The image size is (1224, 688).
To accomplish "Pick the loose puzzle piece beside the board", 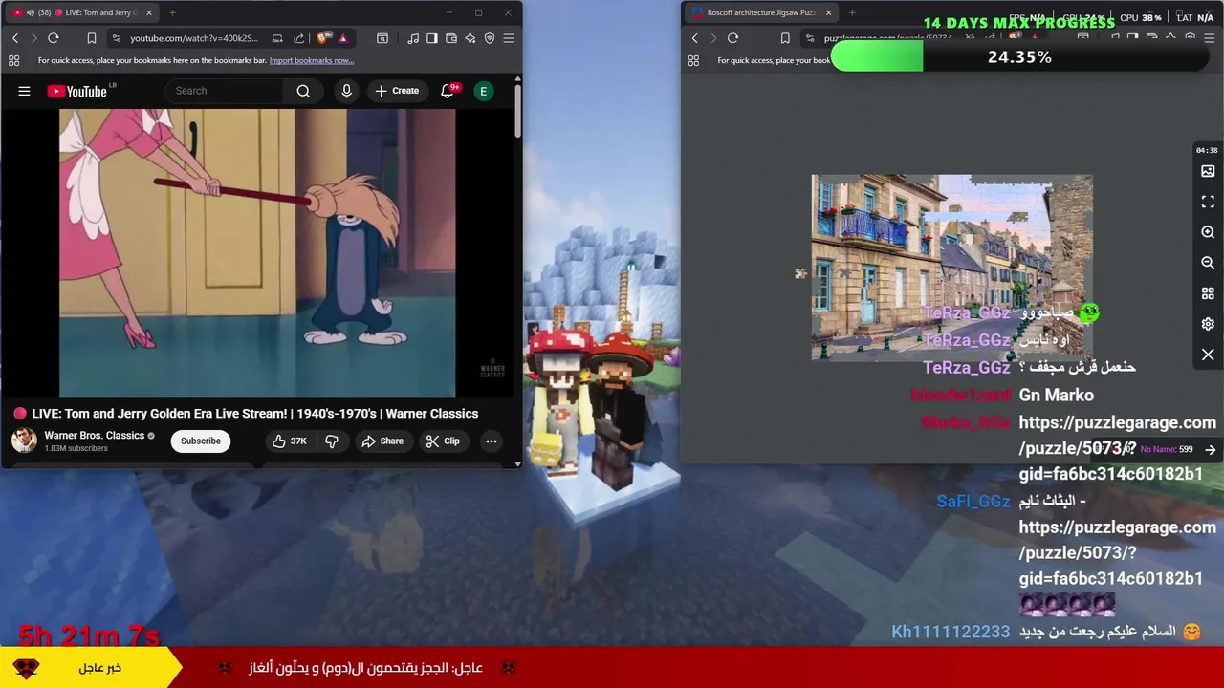I will (x=800, y=274).
